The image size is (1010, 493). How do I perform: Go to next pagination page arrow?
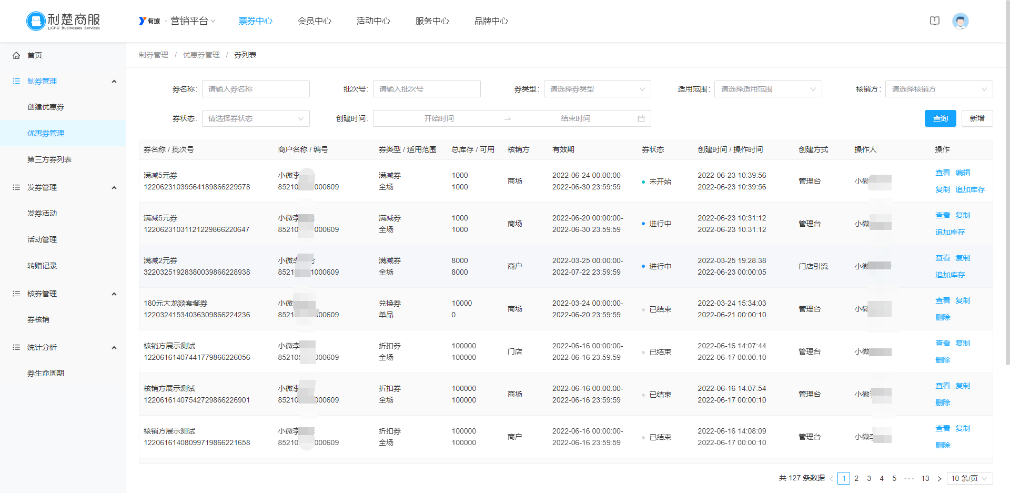coord(939,479)
